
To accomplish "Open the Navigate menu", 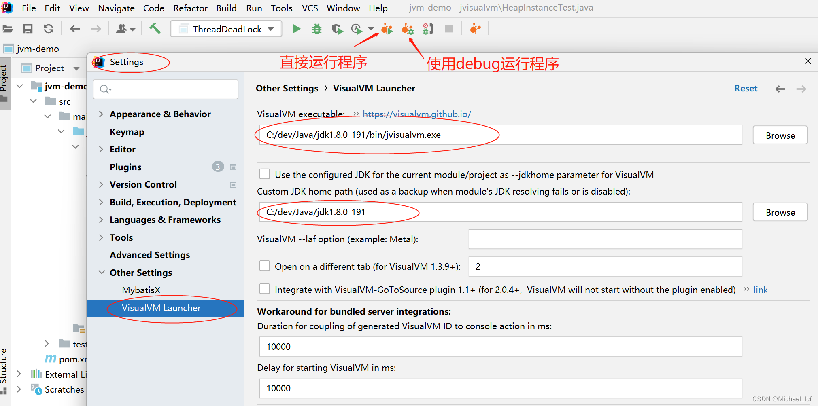I will tap(116, 8).
